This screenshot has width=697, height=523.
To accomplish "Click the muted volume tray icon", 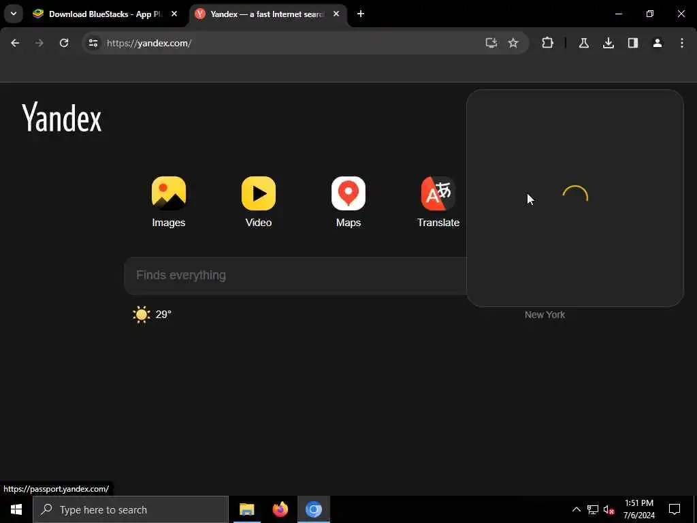I will pos(609,509).
